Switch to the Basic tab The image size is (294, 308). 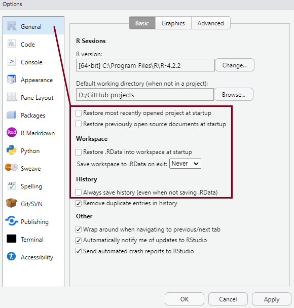(x=142, y=23)
